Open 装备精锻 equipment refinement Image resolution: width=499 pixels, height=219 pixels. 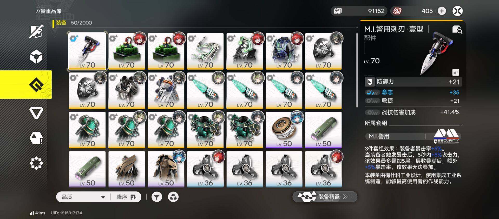pos(325,197)
